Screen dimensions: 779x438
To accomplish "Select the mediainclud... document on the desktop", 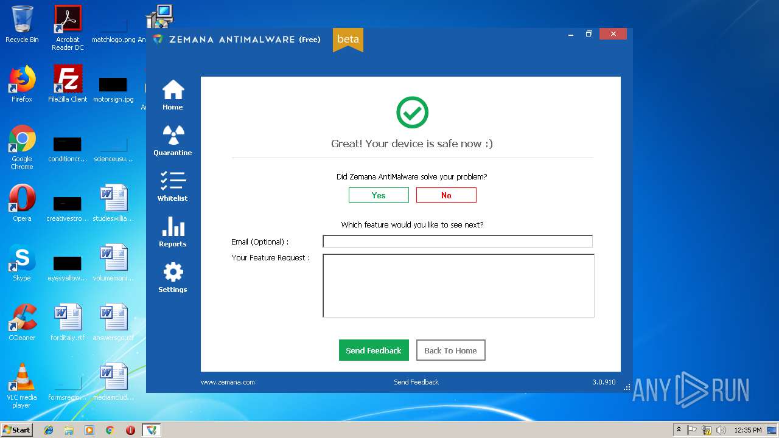I will [113, 382].
